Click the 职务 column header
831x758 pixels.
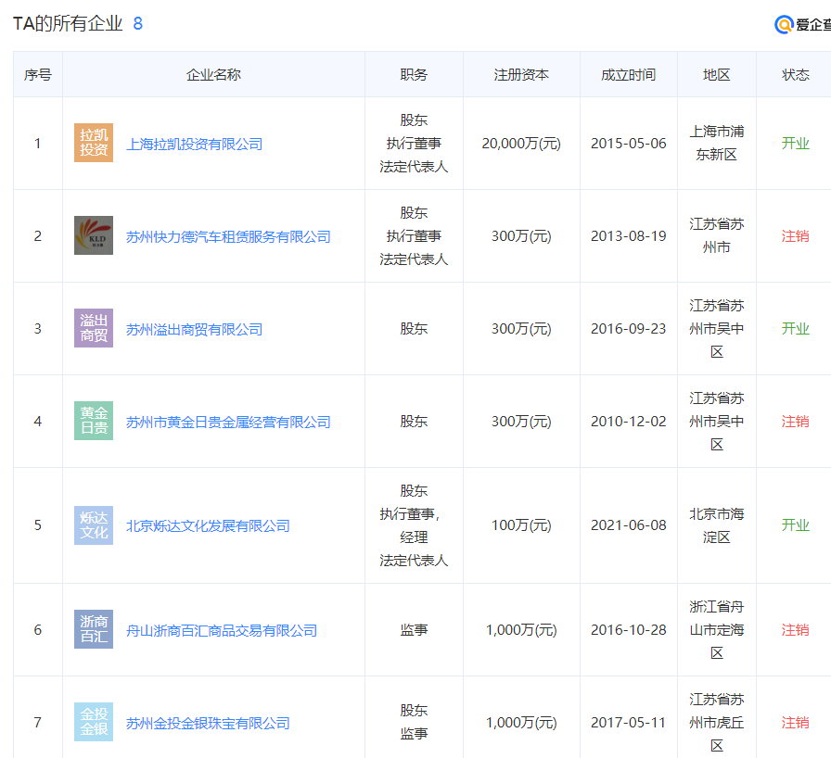(414, 75)
